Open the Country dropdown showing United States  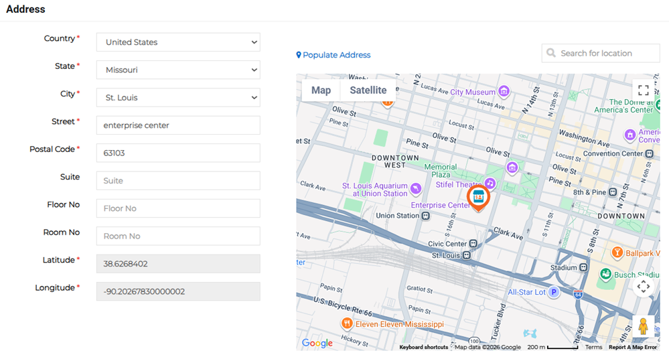[178, 42]
